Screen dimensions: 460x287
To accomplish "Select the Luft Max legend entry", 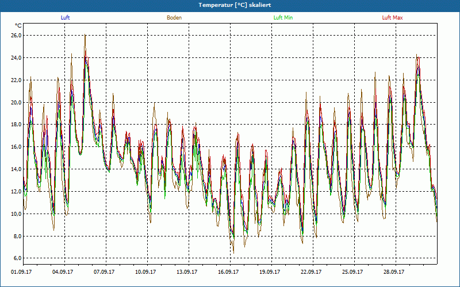I will pyautogui.click(x=392, y=18).
